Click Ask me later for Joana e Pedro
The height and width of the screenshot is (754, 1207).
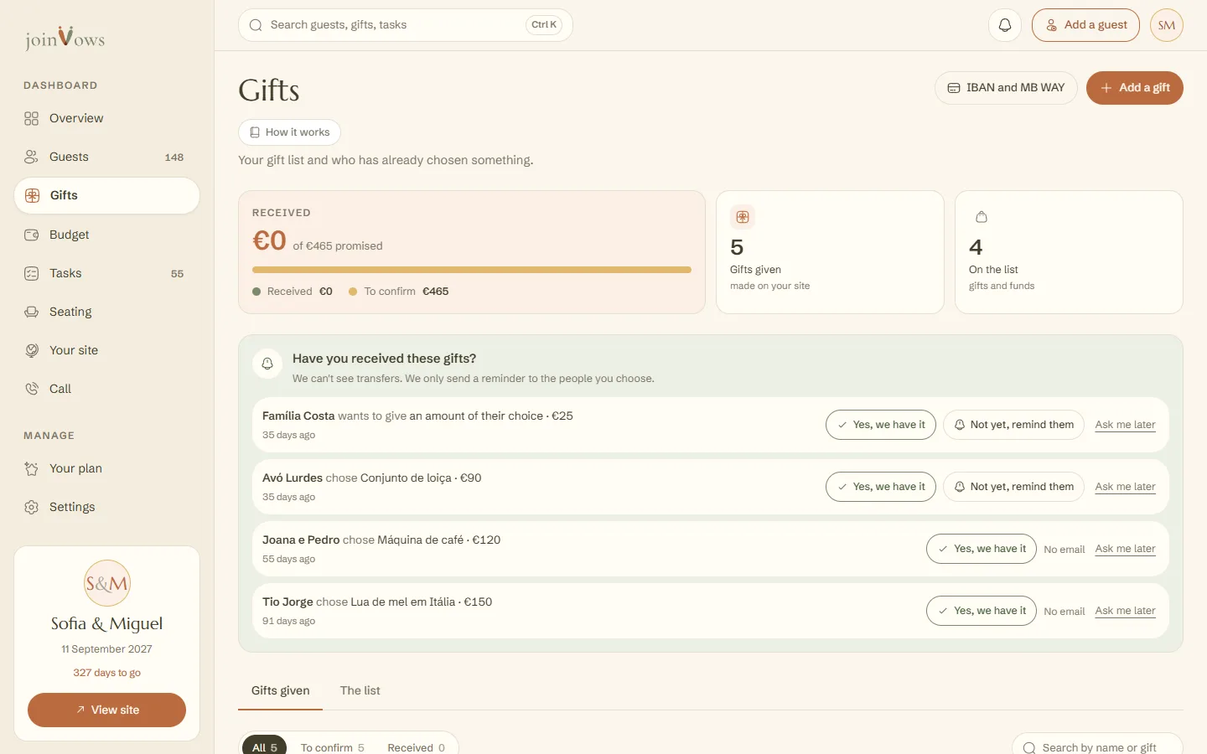(1125, 549)
